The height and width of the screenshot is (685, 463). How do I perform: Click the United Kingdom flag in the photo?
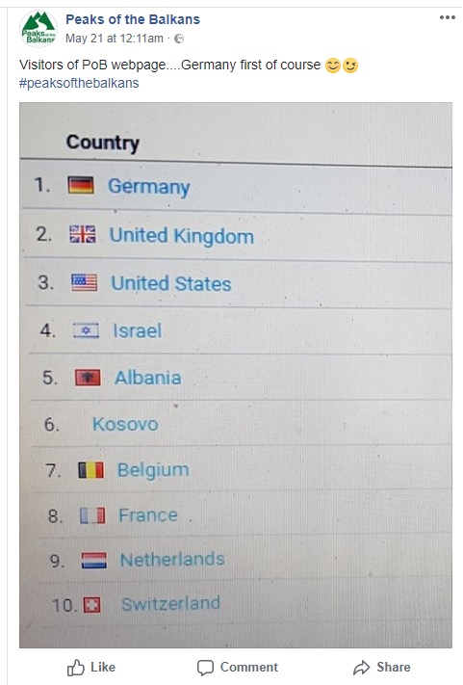[x=83, y=234]
